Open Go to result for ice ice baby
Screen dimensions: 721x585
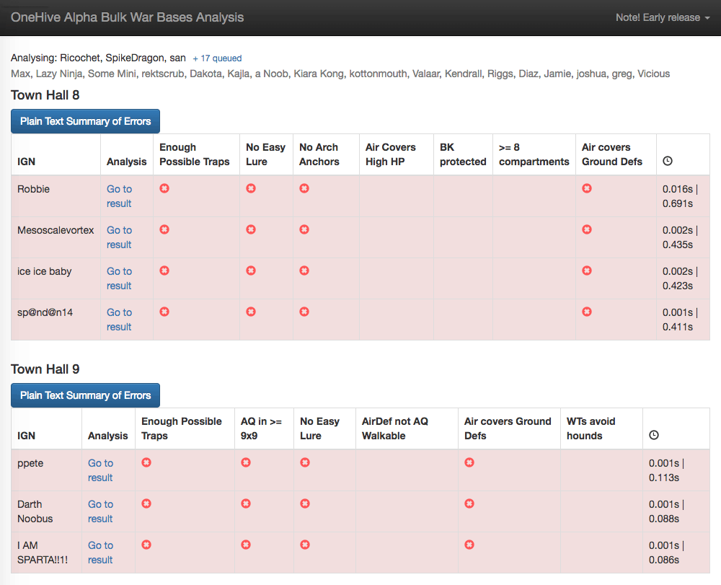pos(119,278)
